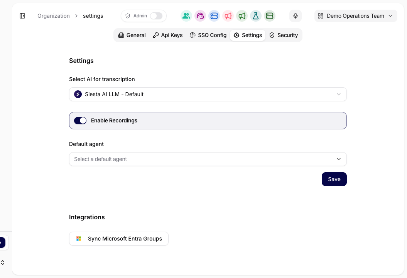The height and width of the screenshot is (278, 407).
Task: Turn off the Enable Recordings switch
Action: click(x=80, y=120)
